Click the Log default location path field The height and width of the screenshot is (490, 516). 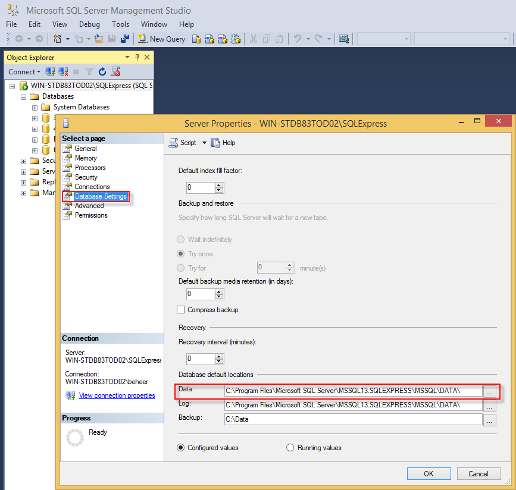tap(354, 405)
